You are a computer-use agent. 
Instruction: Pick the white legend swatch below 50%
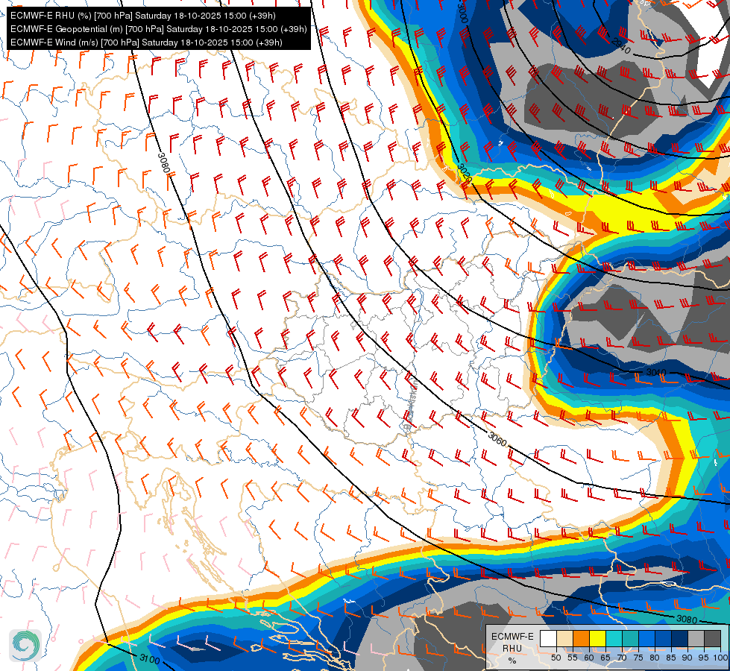click(548, 638)
